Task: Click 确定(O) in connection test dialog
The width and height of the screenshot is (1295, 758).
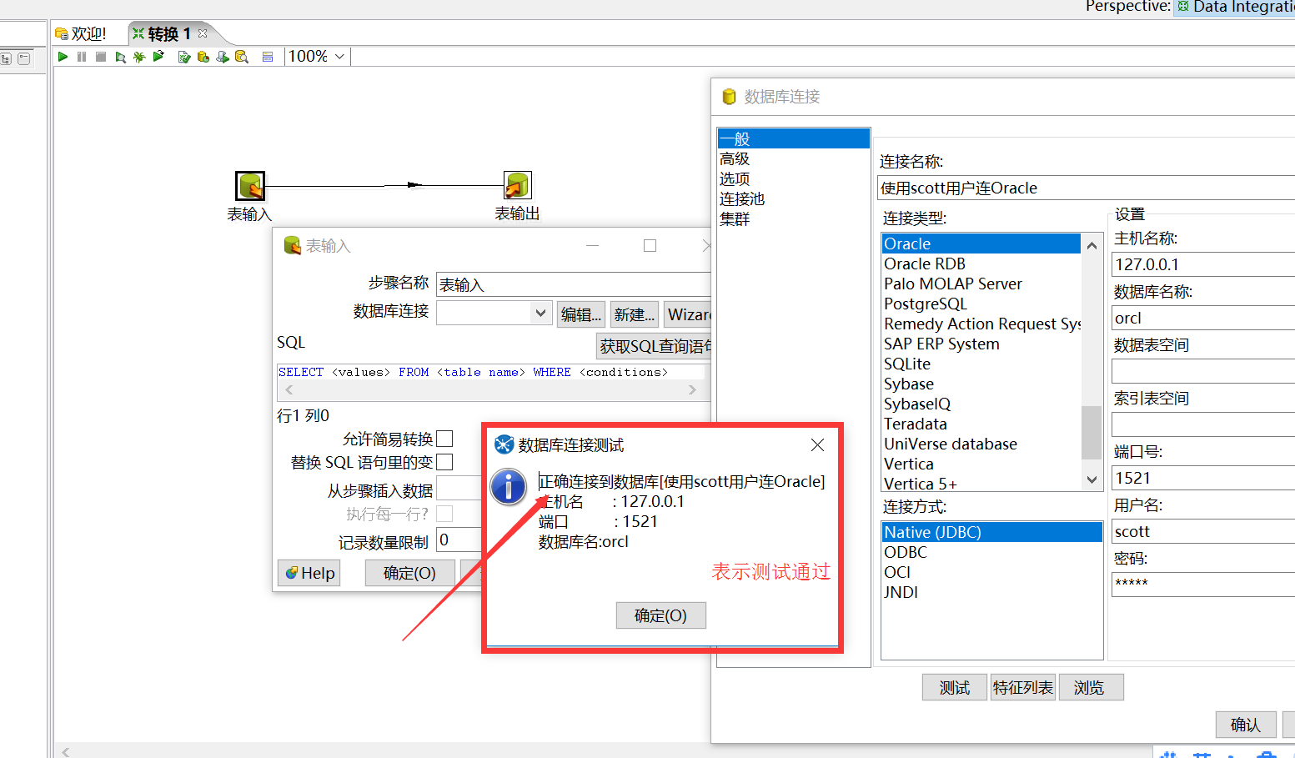Action: [x=660, y=615]
